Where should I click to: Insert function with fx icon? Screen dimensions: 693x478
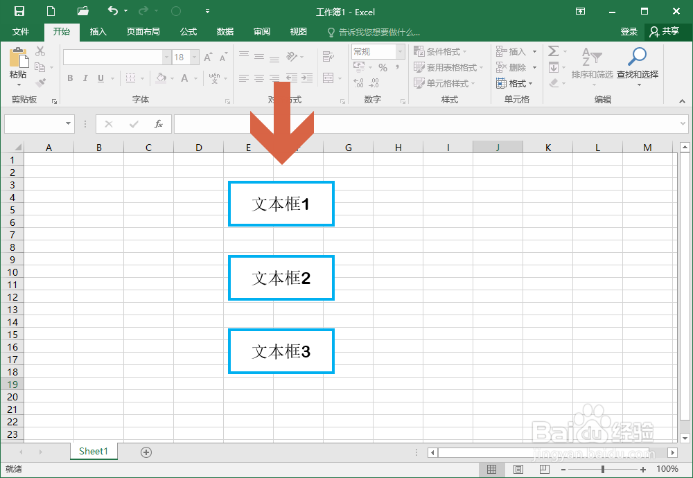coord(159,124)
